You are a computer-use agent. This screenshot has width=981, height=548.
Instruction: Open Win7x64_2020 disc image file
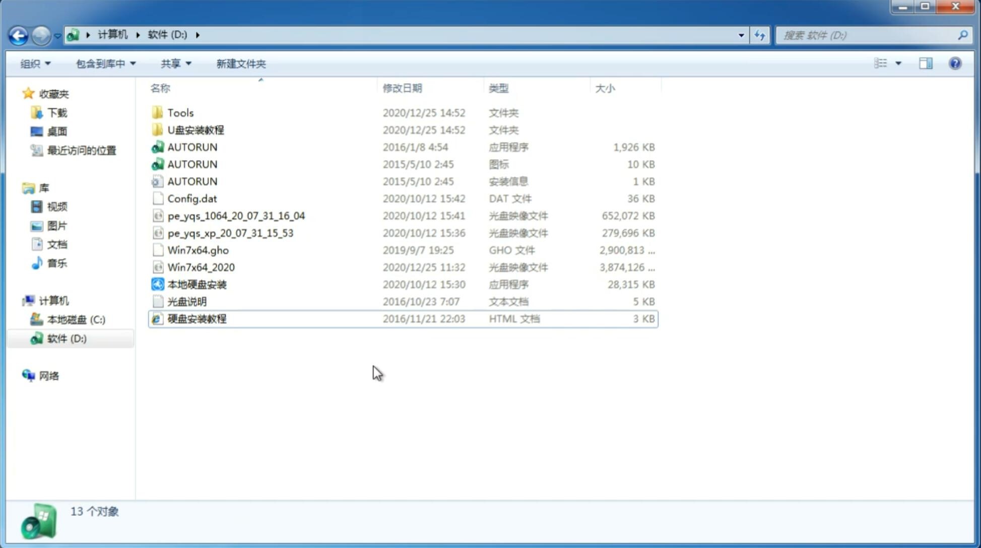[x=200, y=266]
